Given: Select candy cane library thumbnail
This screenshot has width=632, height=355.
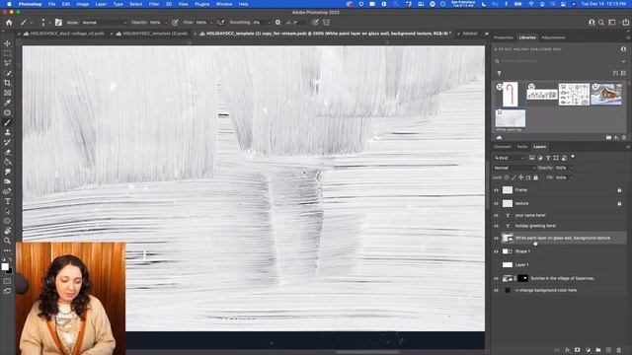Looking at the screenshot, I should click(x=510, y=95).
